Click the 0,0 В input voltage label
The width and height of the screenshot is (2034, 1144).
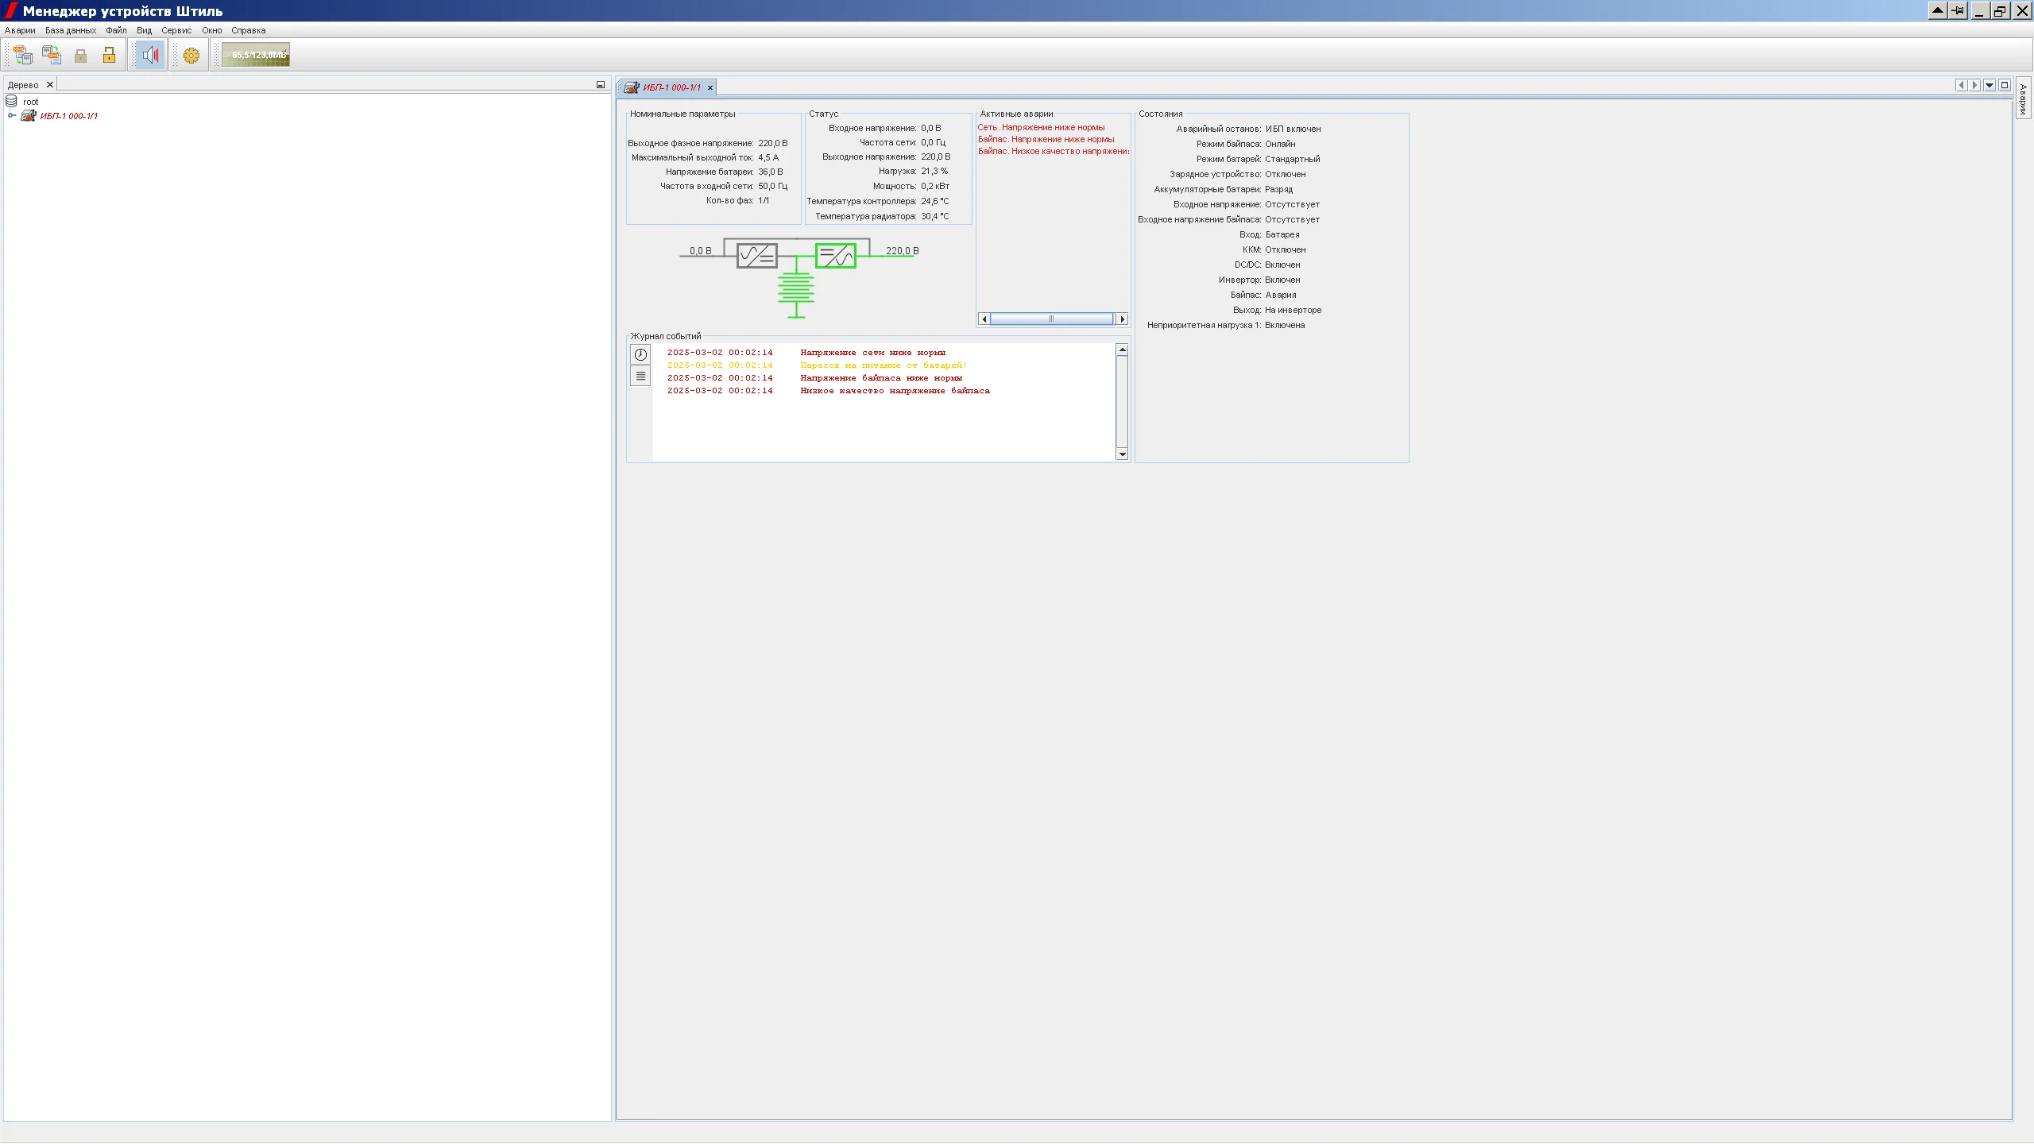[701, 251]
